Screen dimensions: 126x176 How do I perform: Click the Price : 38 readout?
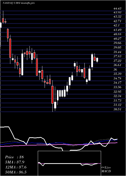coord(14,157)
